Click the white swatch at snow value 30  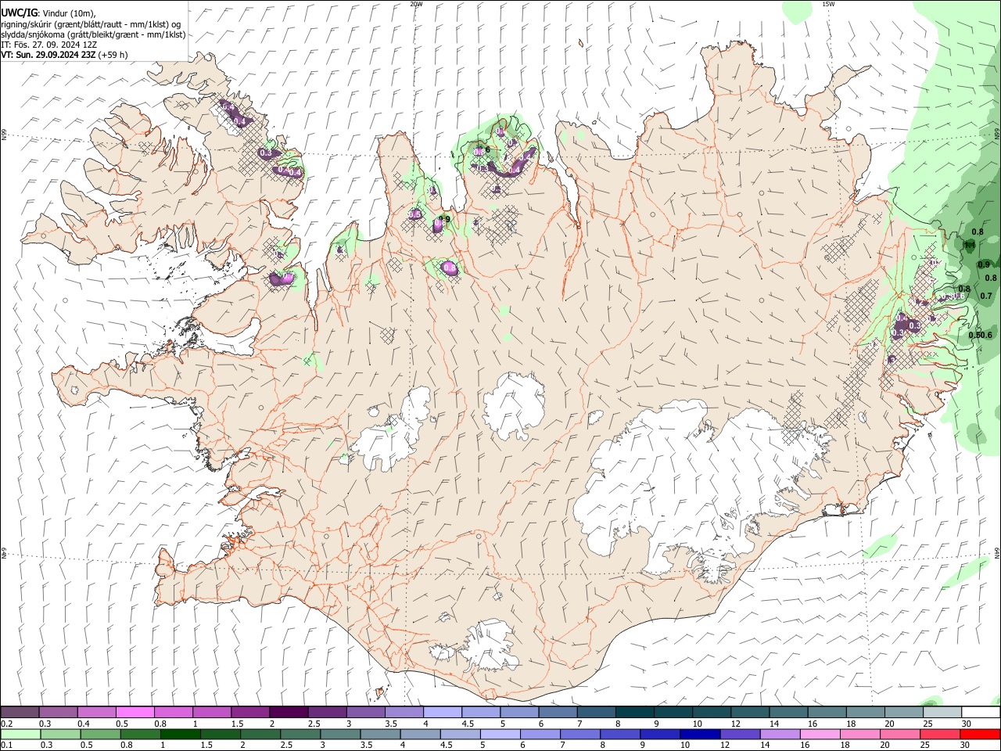[x=981, y=712]
